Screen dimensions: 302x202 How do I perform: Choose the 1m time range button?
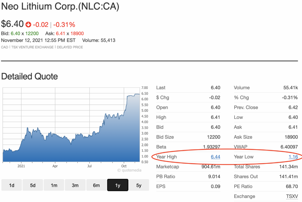tap(54, 185)
